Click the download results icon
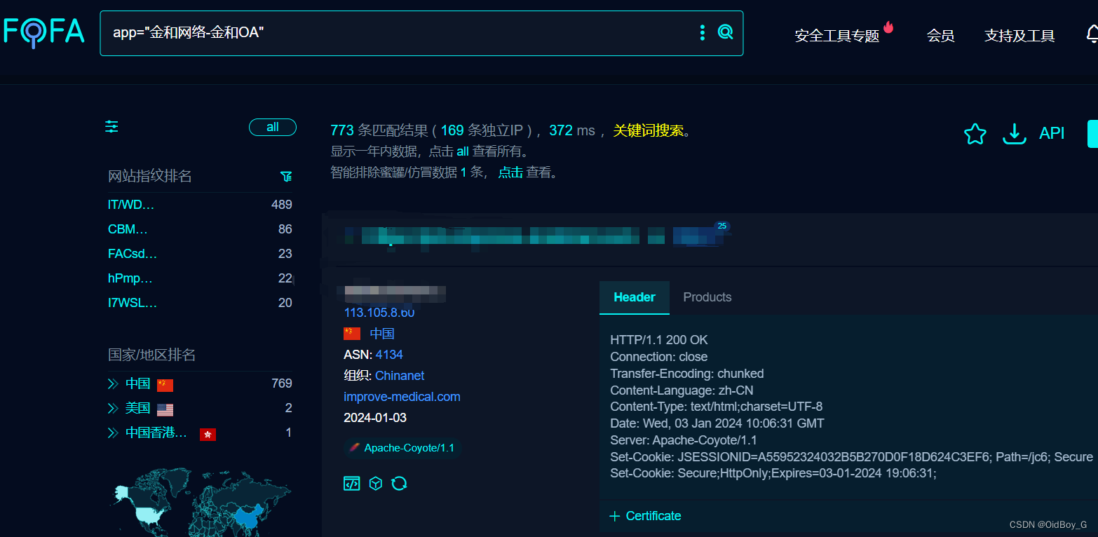1098x537 pixels. 1014,133
